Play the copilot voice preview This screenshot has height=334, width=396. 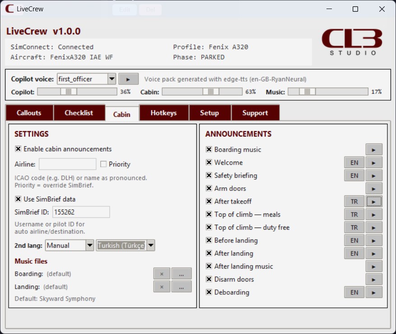click(129, 79)
